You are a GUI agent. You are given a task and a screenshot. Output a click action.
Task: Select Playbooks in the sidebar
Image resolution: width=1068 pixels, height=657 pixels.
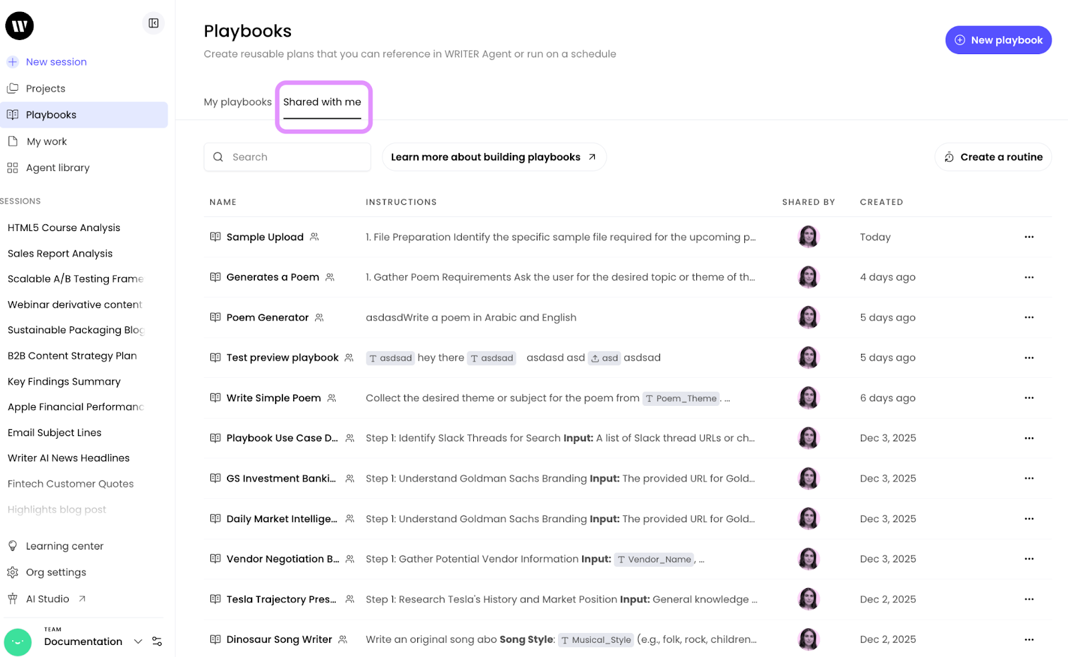click(x=83, y=115)
